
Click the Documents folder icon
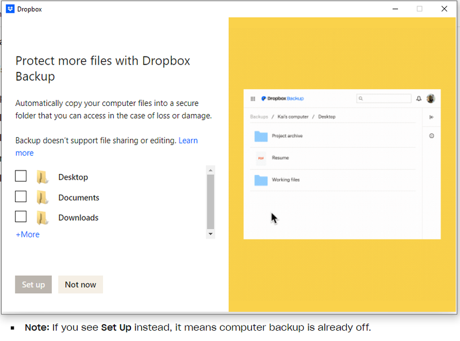(x=42, y=198)
